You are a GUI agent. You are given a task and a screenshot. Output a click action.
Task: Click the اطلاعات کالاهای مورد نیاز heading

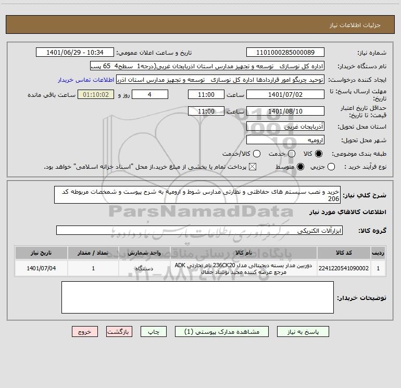(347, 212)
